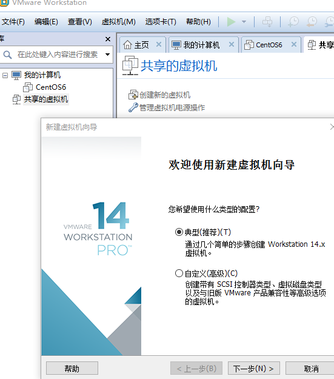The image size is (334, 379).
Task: Click the 创建新的虚拟机 link
Action: (x=165, y=95)
